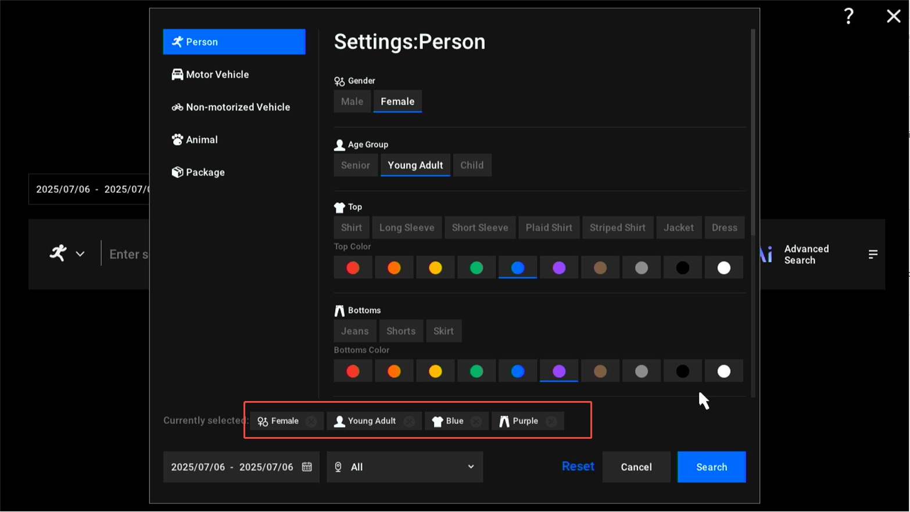Toggle the Young Adult age group
Screen dimensions: 910x512
point(415,165)
